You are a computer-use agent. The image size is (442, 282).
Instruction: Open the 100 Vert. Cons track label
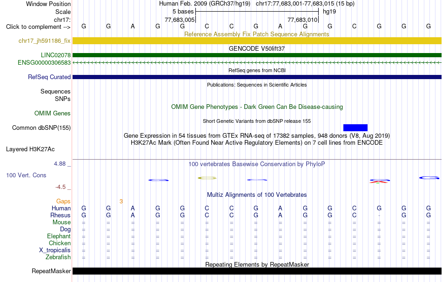click(x=26, y=175)
